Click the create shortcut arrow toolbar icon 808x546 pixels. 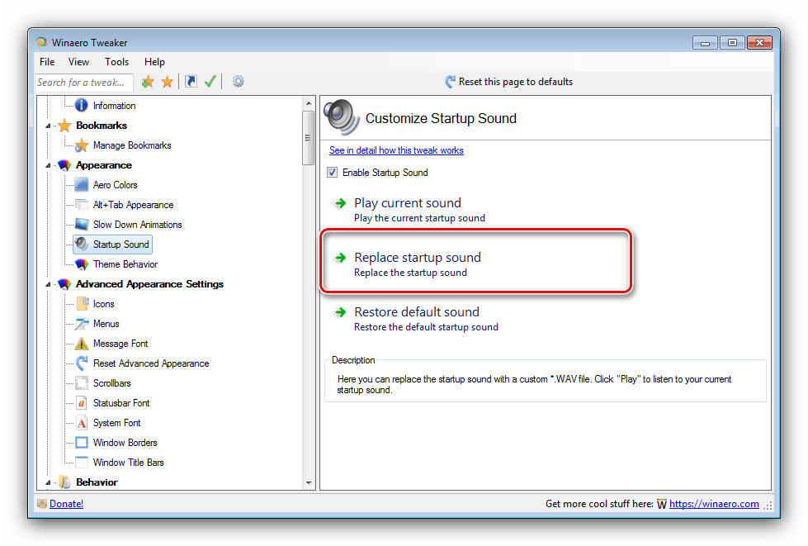pyautogui.click(x=191, y=82)
